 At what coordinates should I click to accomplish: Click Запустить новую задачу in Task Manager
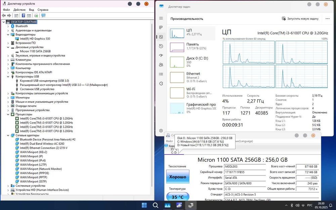coord(300,18)
